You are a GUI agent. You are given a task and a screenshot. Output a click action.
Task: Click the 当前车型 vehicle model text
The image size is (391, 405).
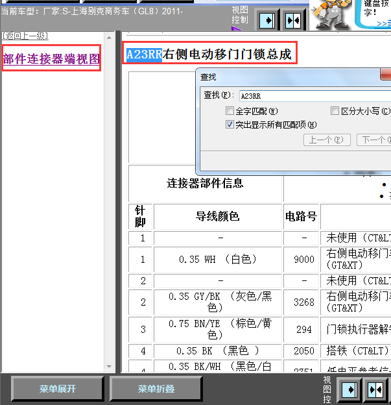(92, 12)
